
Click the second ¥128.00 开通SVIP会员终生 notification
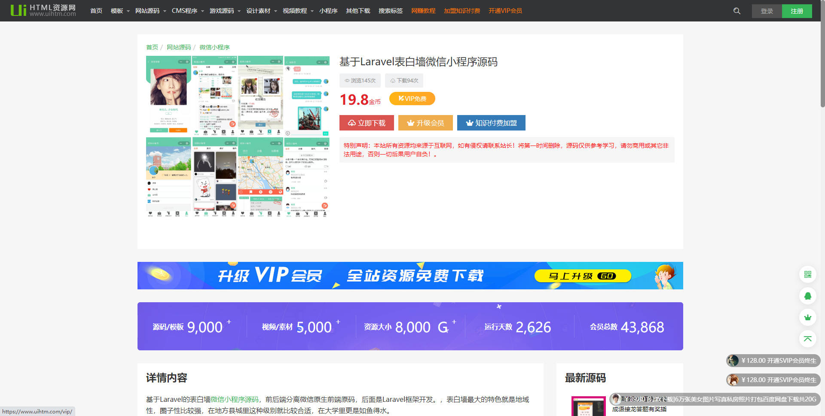pyautogui.click(x=773, y=380)
